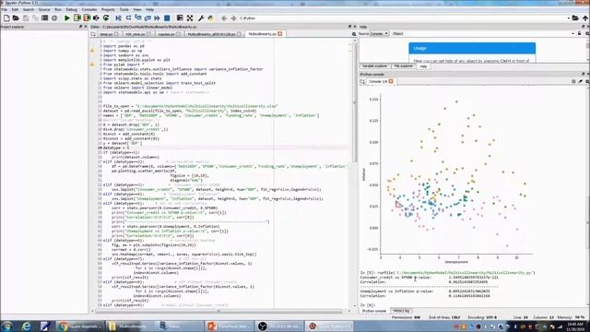Close the Multicollinearity.py editor tab
This screenshot has width=590, height=332.
[280, 34]
